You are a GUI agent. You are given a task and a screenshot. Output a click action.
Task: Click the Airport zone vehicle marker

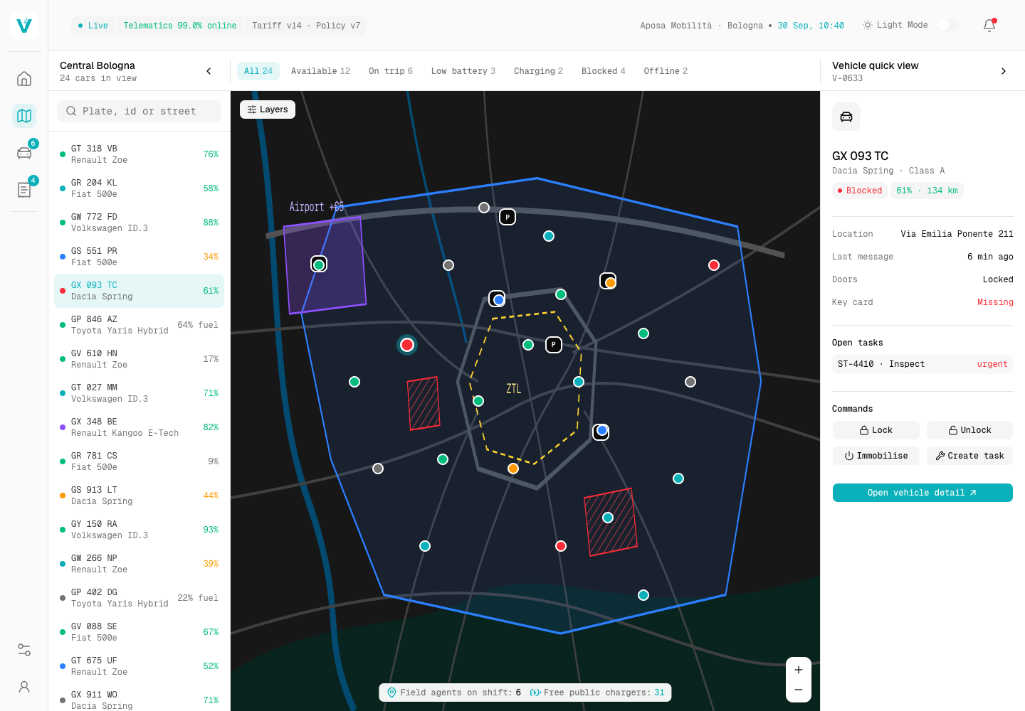click(x=319, y=264)
